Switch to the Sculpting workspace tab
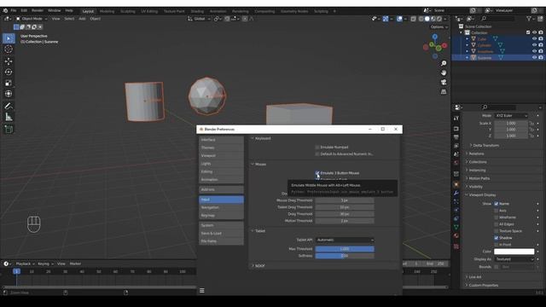Image resolution: width=546 pixels, height=307 pixels. coord(127,11)
